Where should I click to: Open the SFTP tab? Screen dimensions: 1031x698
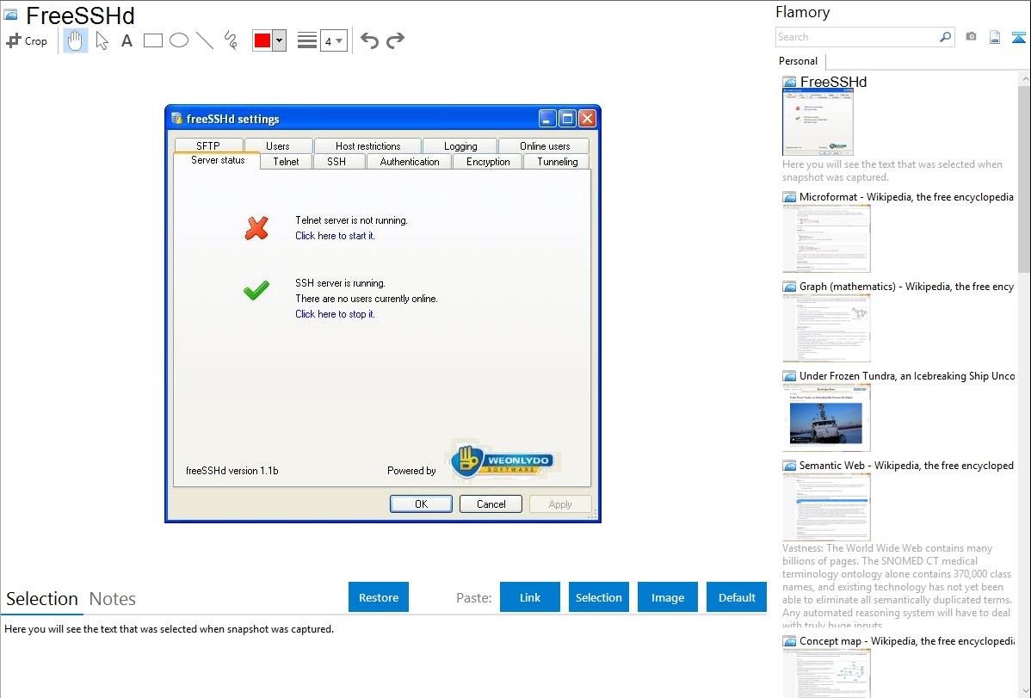207,145
